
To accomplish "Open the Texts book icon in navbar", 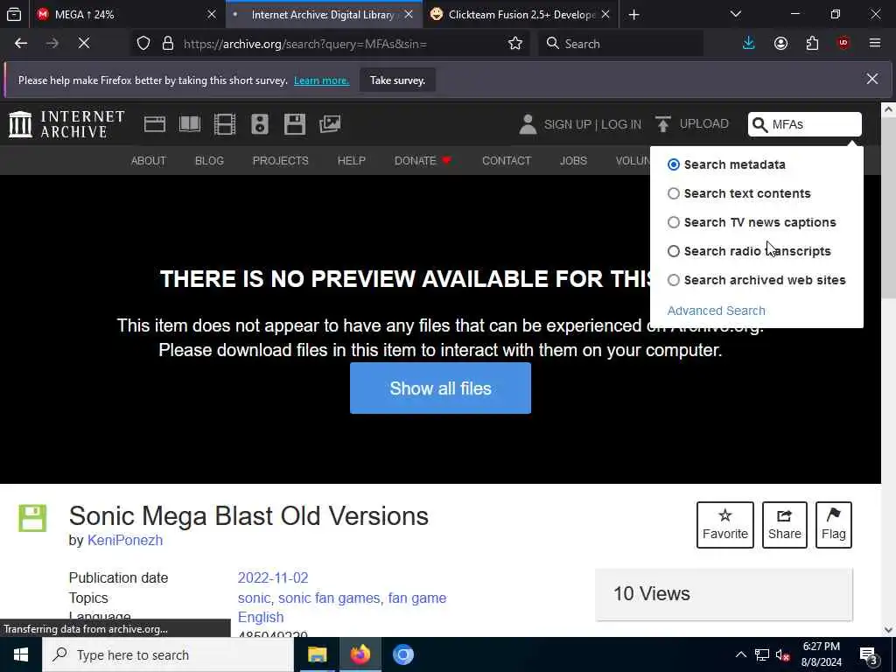I will (x=190, y=124).
